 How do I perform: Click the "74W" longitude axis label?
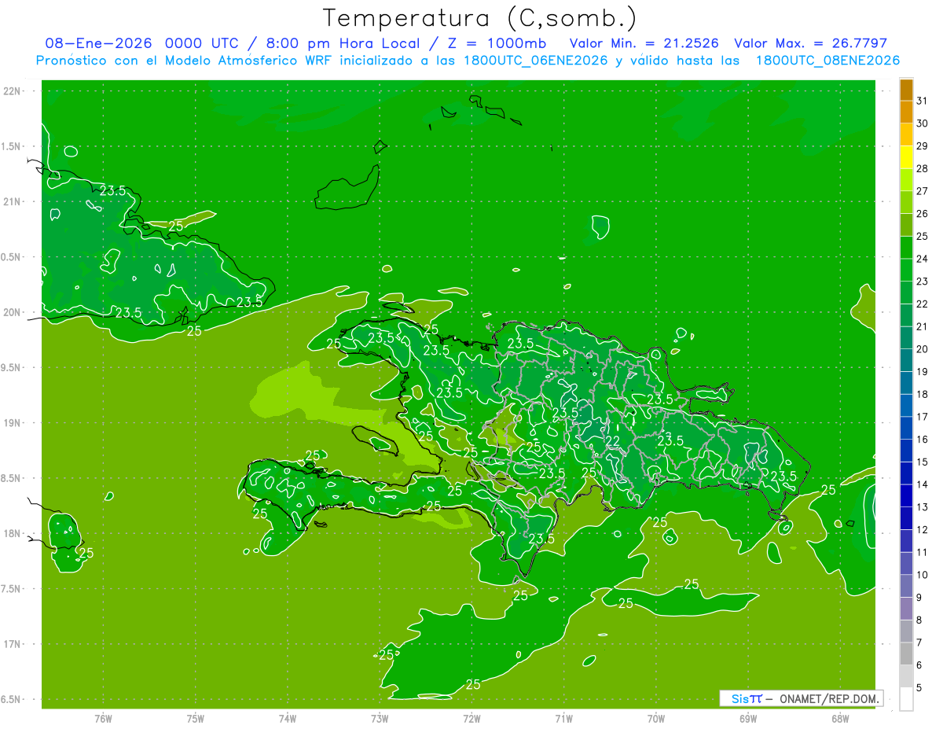pyautogui.click(x=288, y=720)
